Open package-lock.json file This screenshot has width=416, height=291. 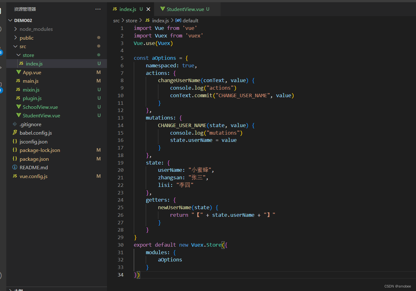pos(57,150)
